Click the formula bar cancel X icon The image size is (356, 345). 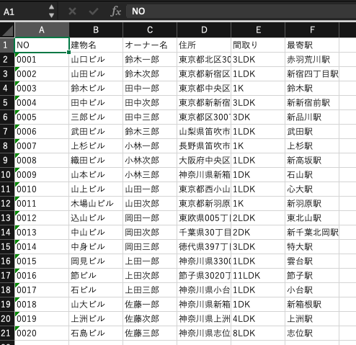point(72,12)
